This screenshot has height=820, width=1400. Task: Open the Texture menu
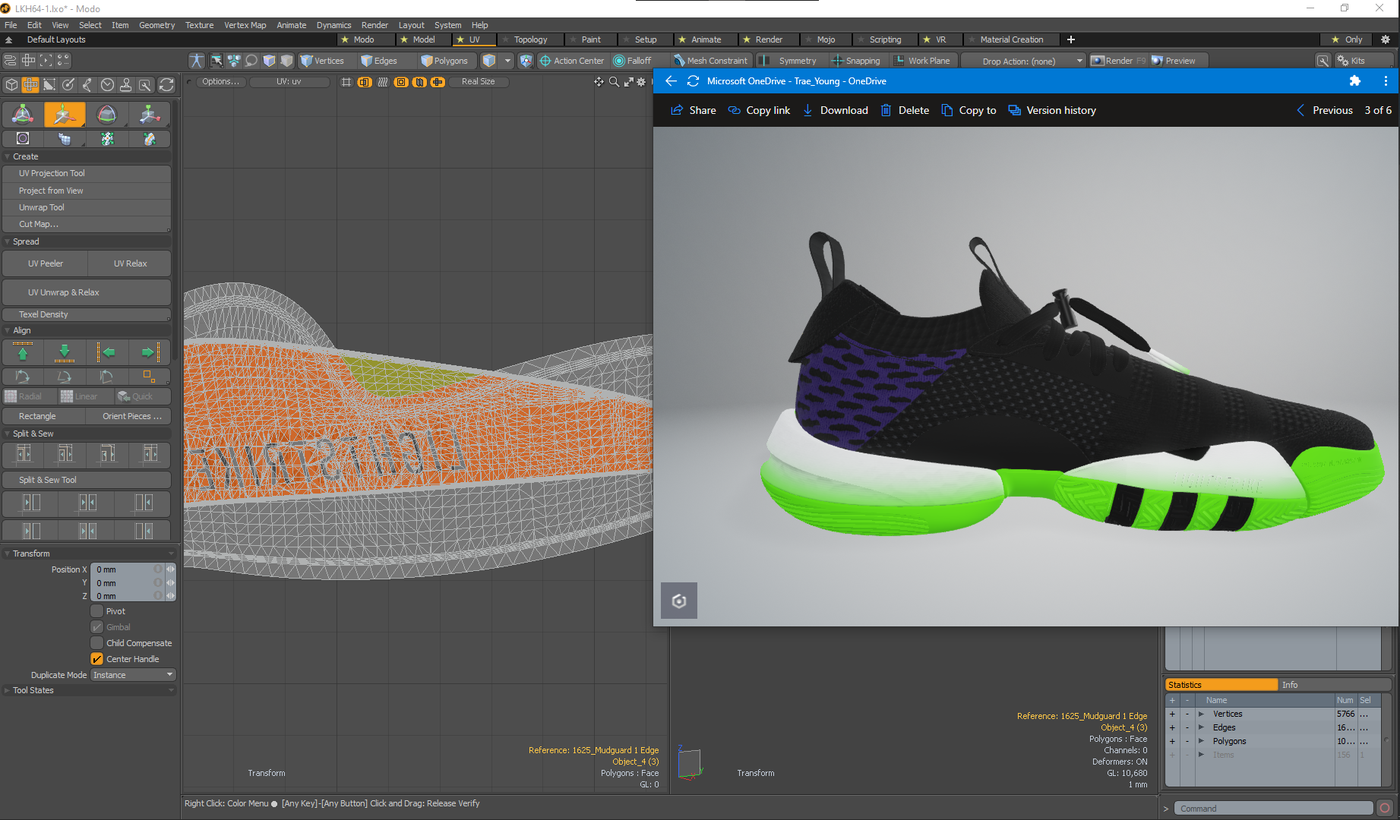click(199, 25)
